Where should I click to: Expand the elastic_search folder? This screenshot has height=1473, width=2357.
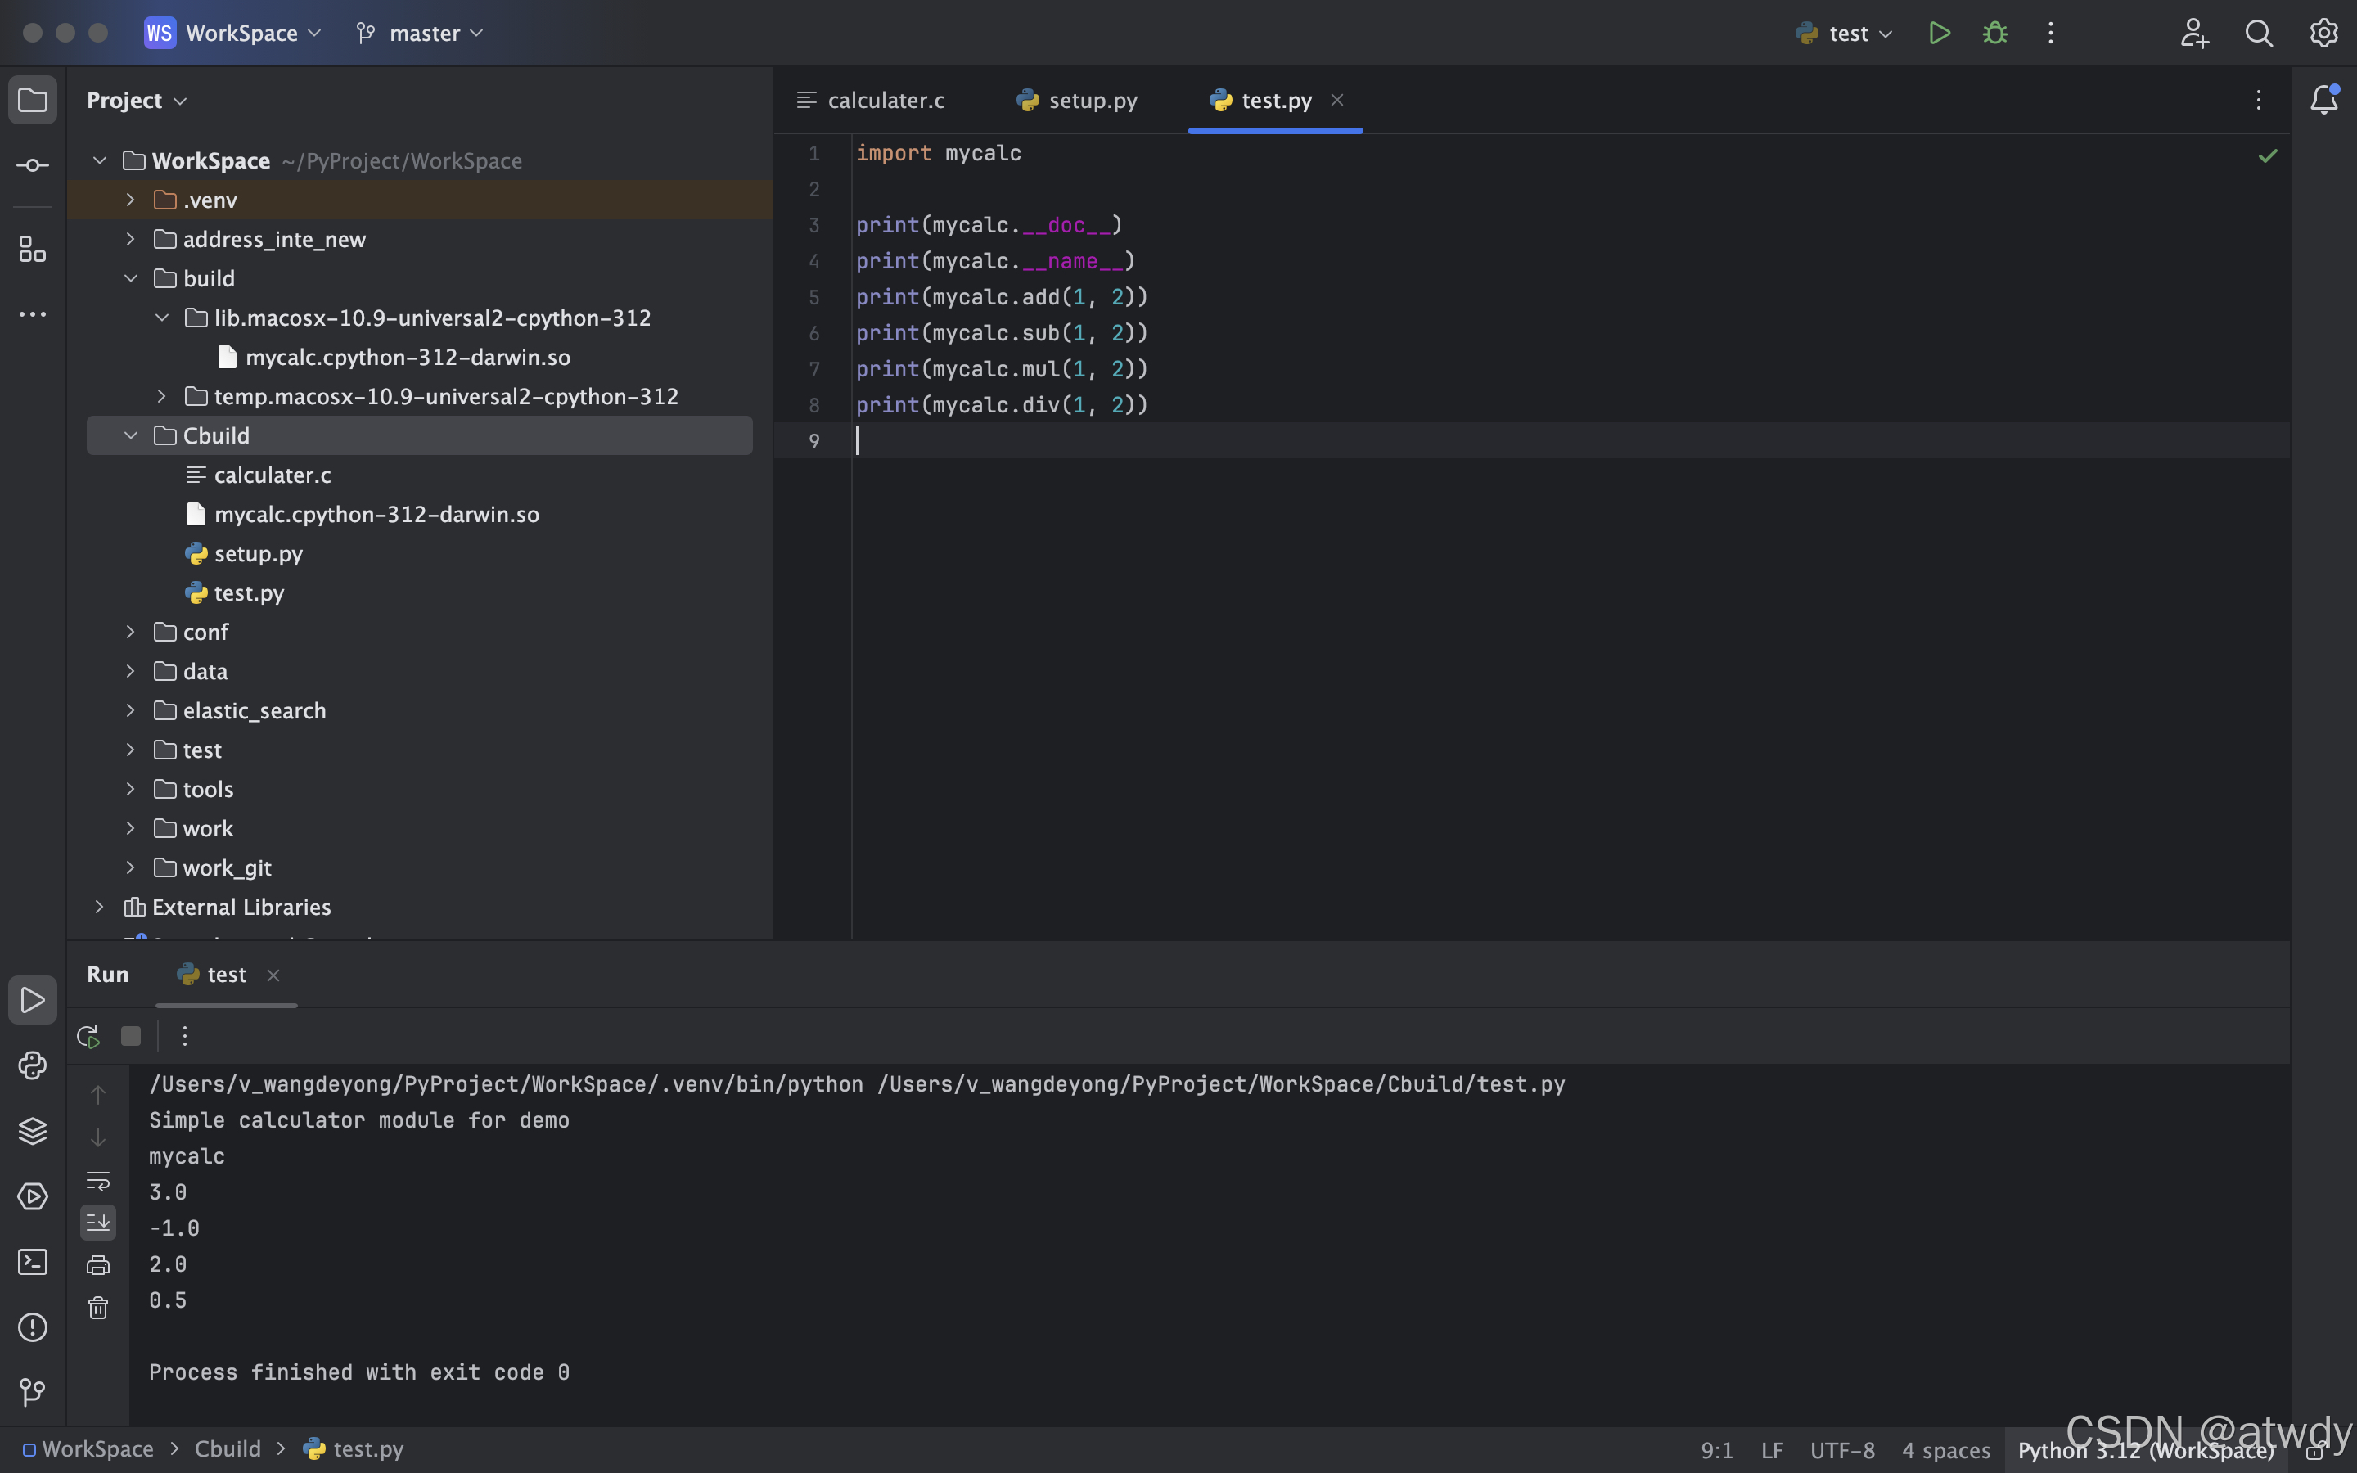[130, 711]
